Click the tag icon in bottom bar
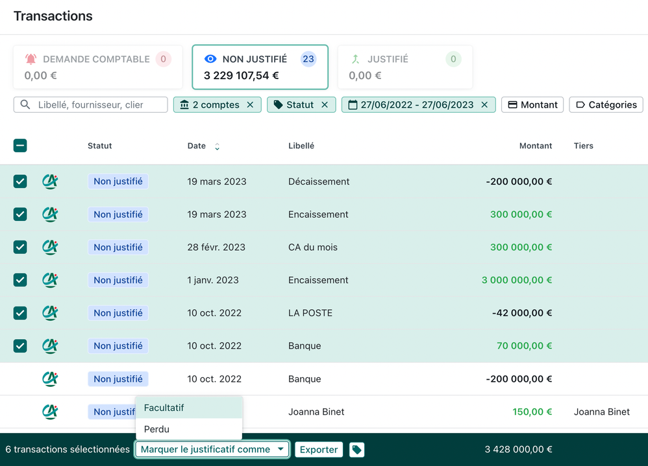The width and height of the screenshot is (648, 466). click(x=356, y=450)
